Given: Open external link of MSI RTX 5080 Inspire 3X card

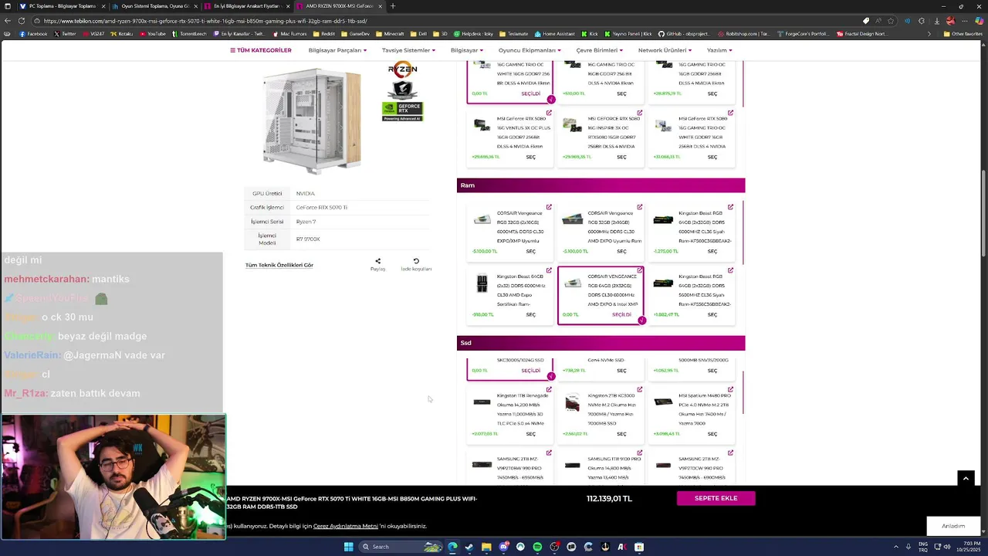Looking at the screenshot, I should point(640,113).
